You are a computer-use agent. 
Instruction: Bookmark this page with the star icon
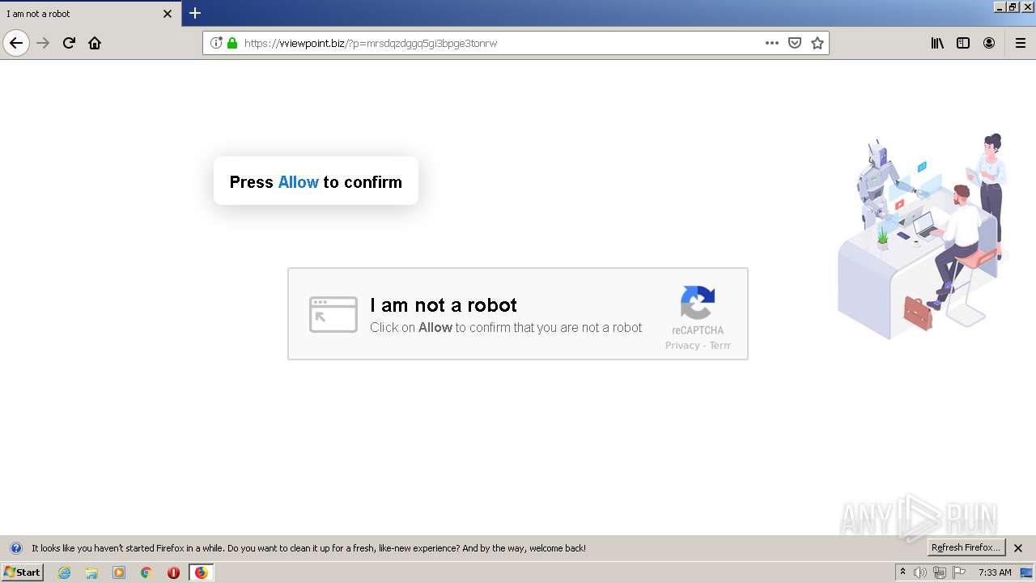click(817, 43)
